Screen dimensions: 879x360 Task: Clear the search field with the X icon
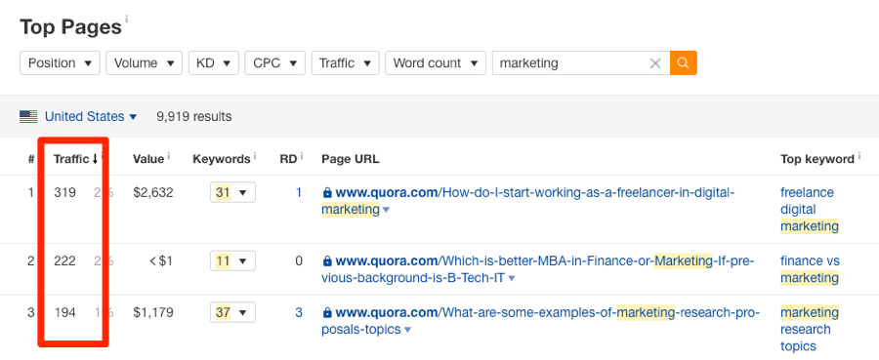click(655, 63)
